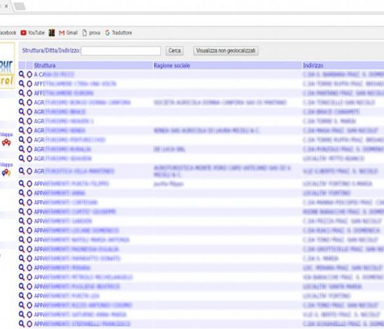Sort by the Struttura column header
Screen dimensions: 384x329
click(x=45, y=66)
